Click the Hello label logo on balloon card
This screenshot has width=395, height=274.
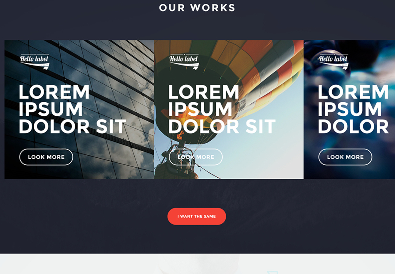coord(184,62)
